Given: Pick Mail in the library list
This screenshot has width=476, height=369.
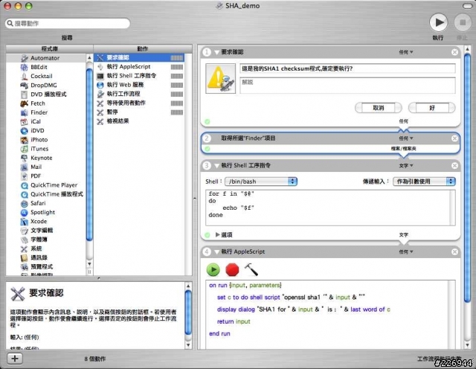Looking at the screenshot, I should pos(46,167).
